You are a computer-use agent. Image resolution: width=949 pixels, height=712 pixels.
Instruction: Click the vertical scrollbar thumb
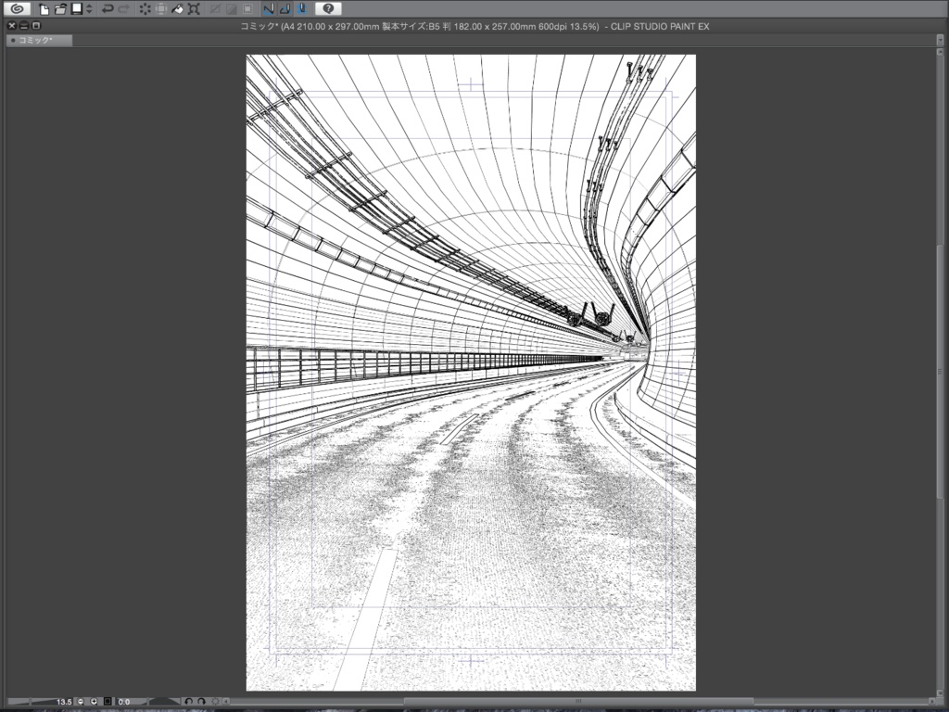(x=940, y=371)
